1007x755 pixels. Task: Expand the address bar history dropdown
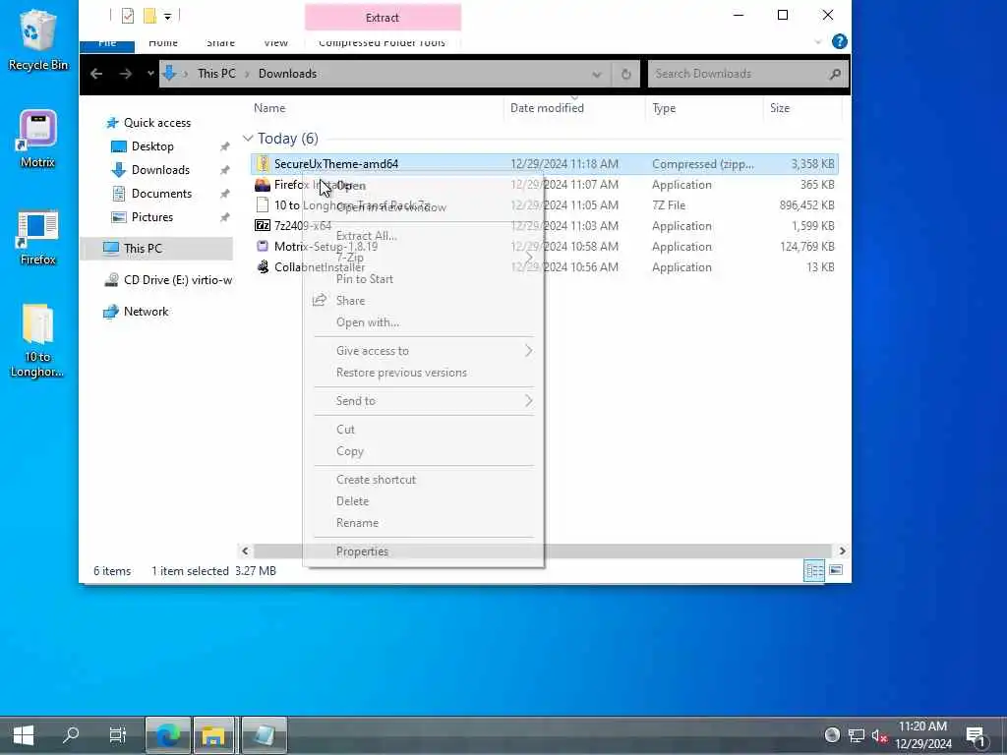(x=597, y=74)
